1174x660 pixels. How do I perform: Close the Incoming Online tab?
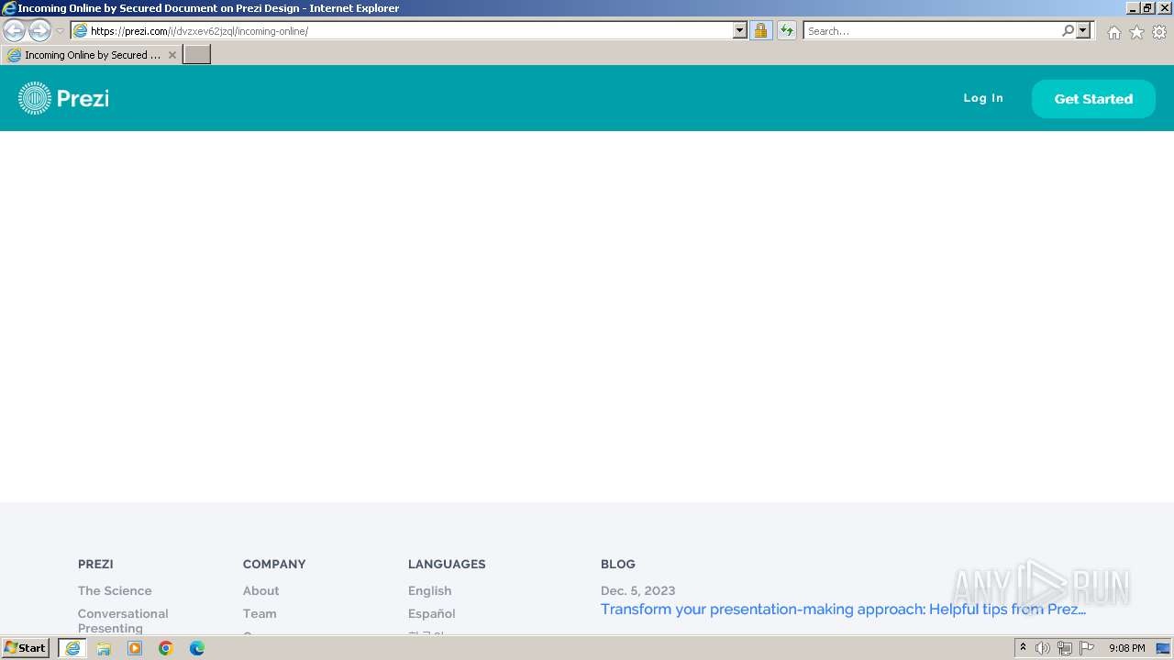(x=172, y=55)
